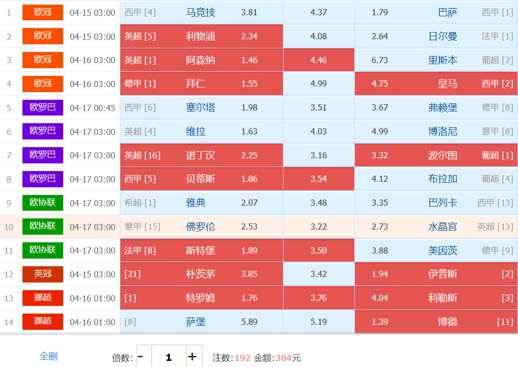Click the 倍数 multiplier input field

168,357
